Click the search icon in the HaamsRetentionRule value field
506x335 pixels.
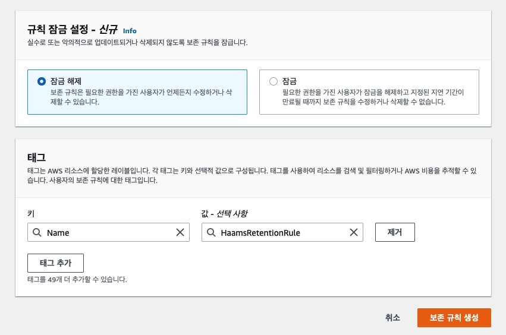(211, 232)
